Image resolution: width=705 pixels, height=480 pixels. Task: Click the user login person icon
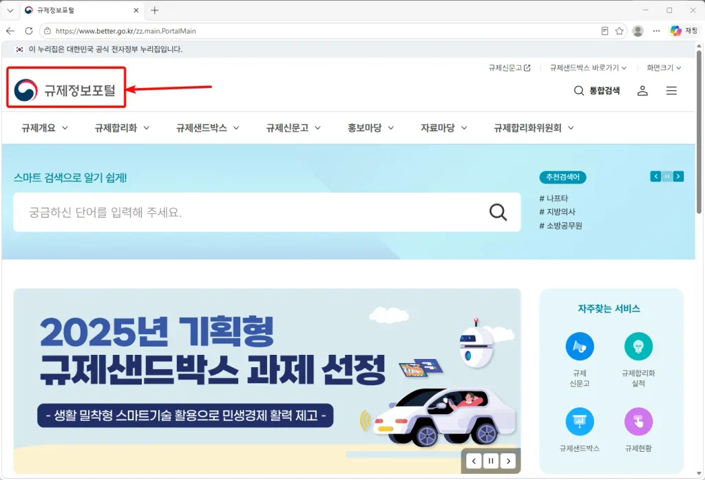(x=642, y=91)
